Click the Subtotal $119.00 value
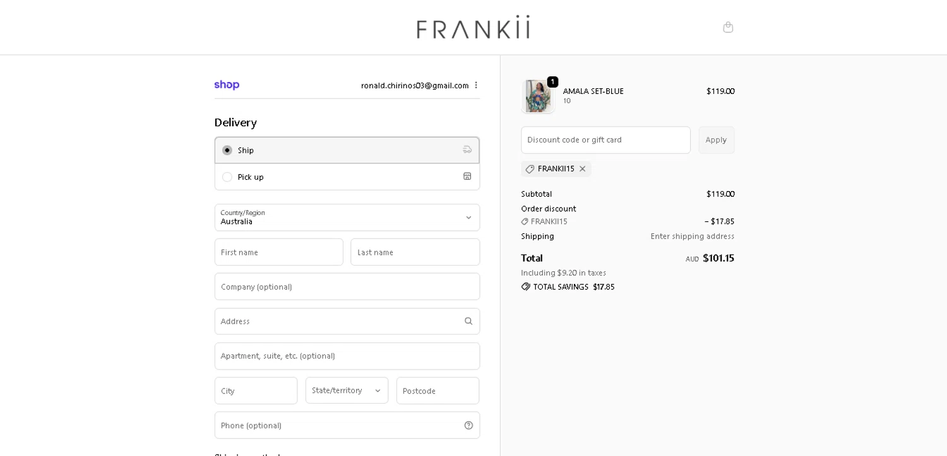Screen dimensions: 947x456 (720, 194)
